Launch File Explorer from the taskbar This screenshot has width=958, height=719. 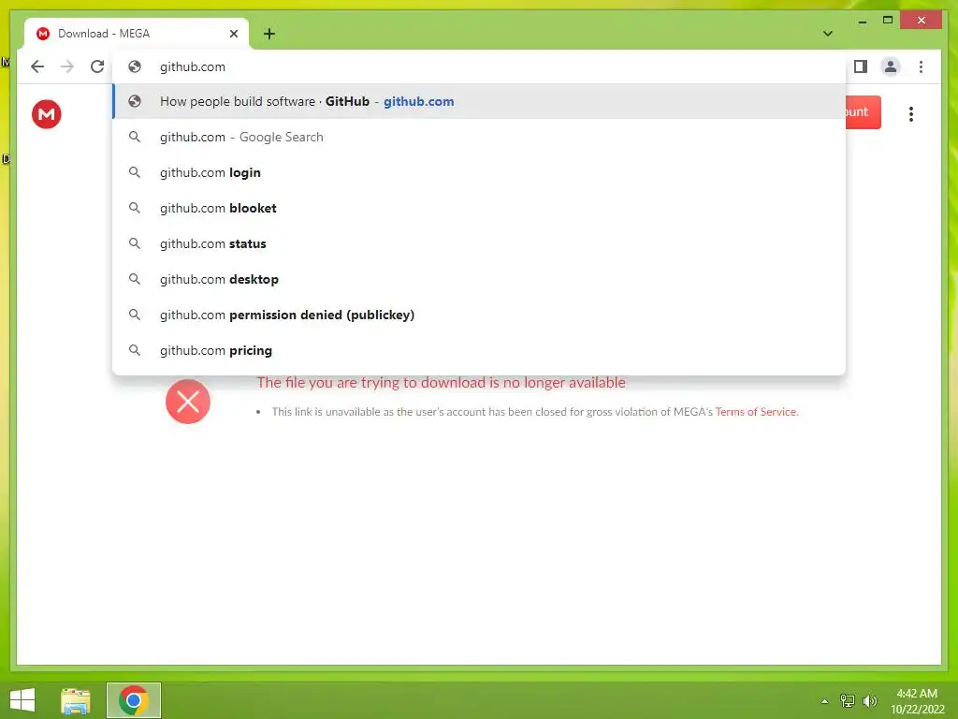pyautogui.click(x=76, y=700)
